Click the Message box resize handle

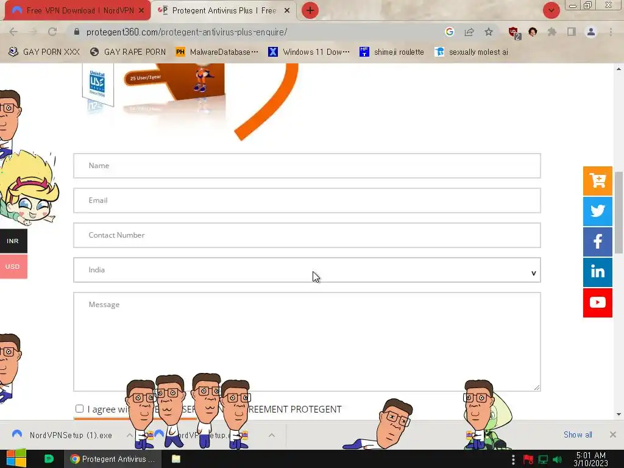click(537, 387)
